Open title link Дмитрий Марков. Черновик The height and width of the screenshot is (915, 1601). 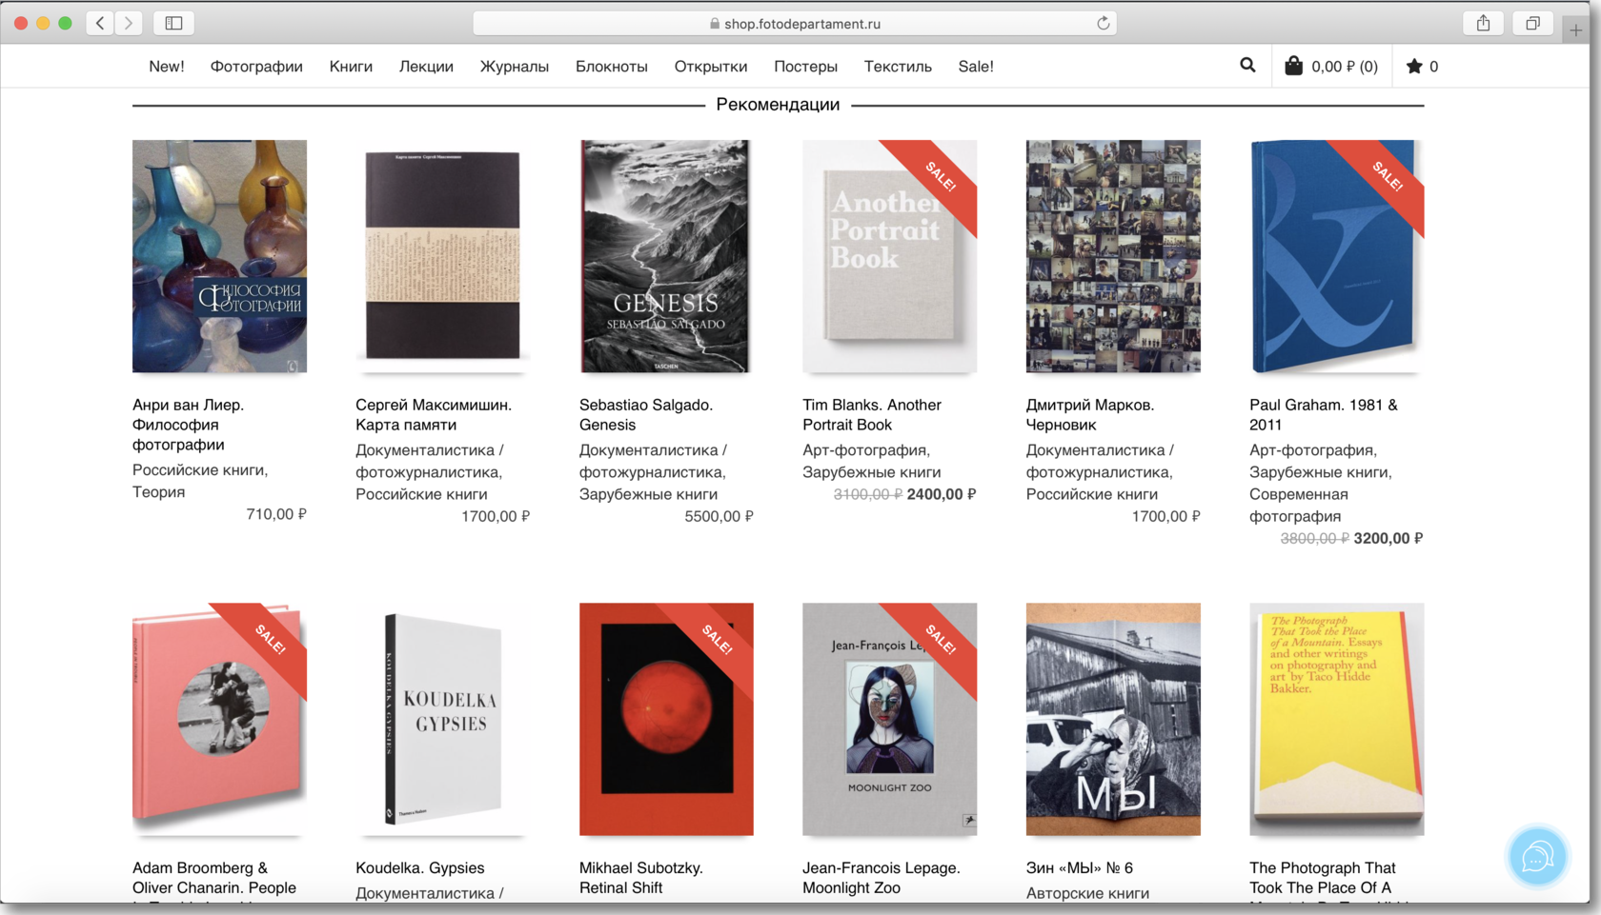[1090, 415]
